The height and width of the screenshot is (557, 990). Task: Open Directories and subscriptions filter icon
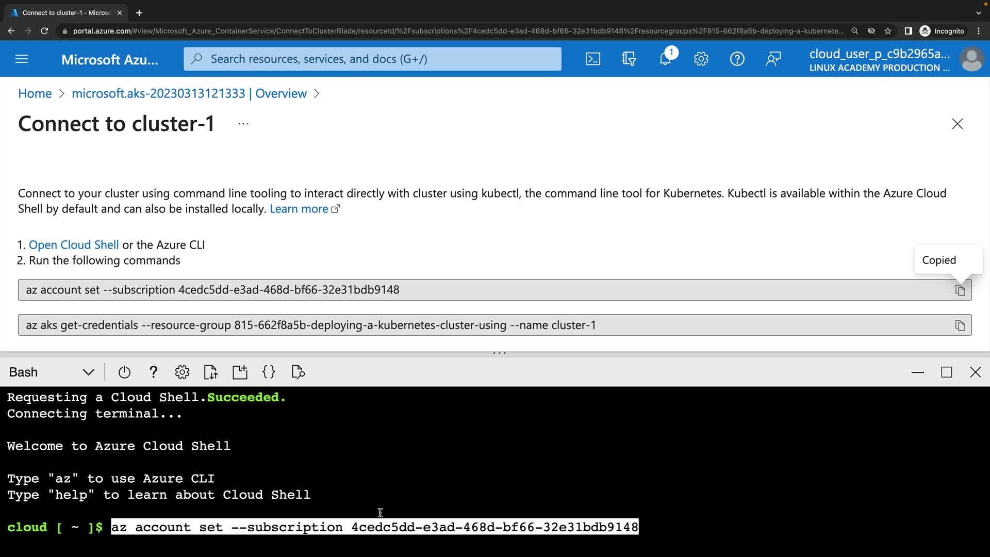629,59
